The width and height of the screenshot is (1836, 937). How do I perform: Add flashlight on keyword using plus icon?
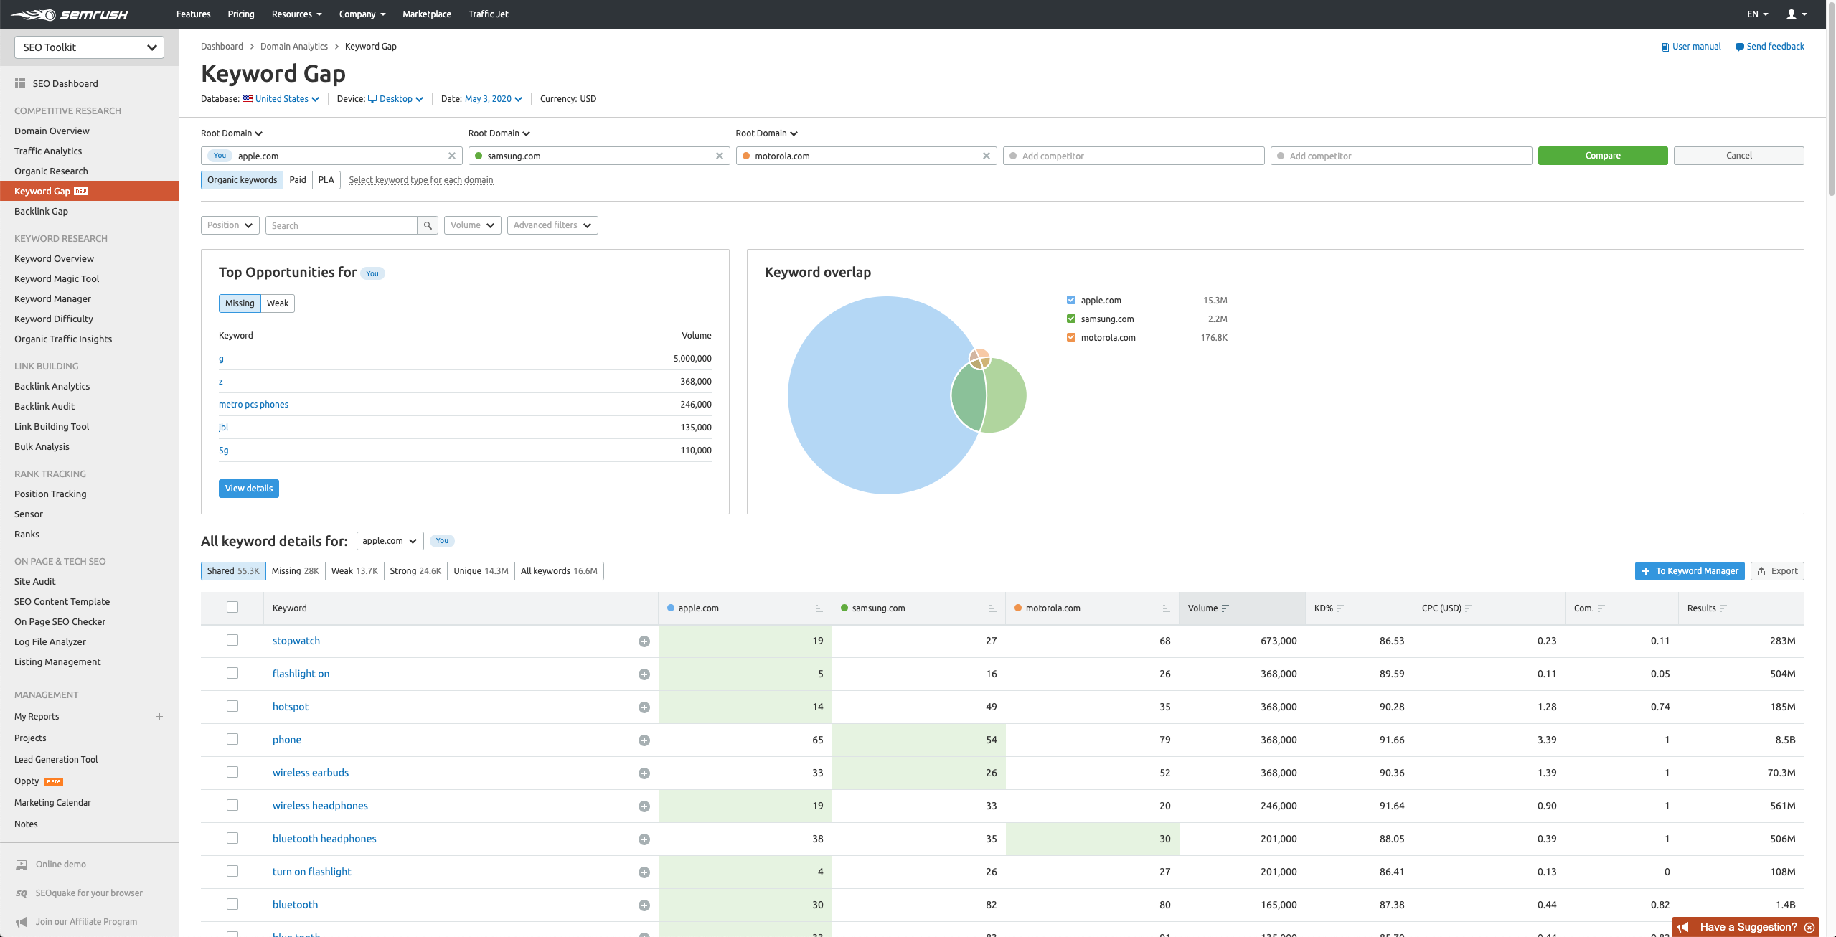click(x=644, y=674)
